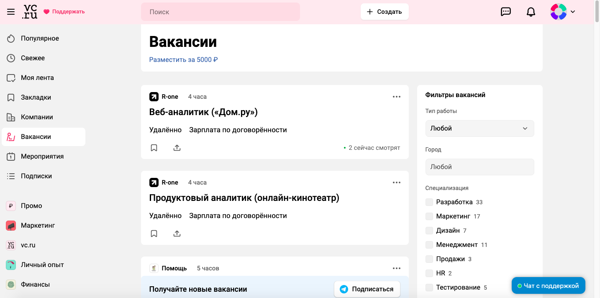This screenshot has height=298, width=600.
Task: Open the «Мероприятия» section
Action: (x=42, y=156)
